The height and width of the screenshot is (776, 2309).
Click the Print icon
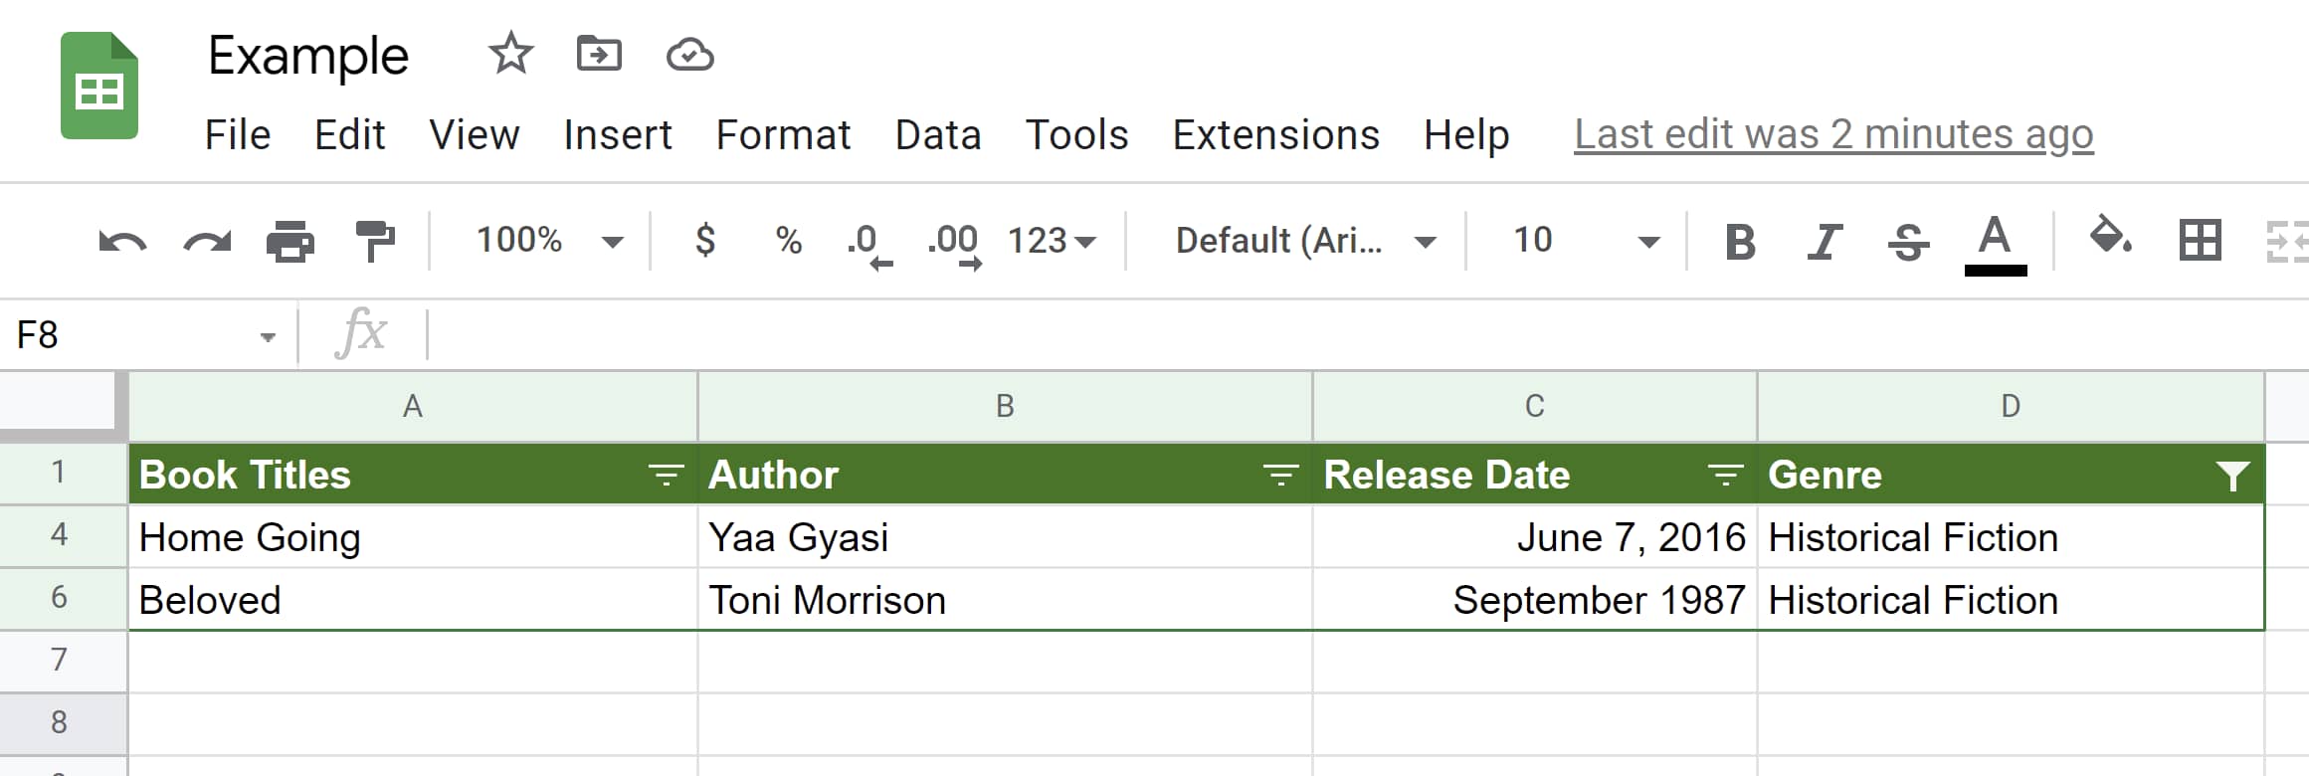point(289,241)
